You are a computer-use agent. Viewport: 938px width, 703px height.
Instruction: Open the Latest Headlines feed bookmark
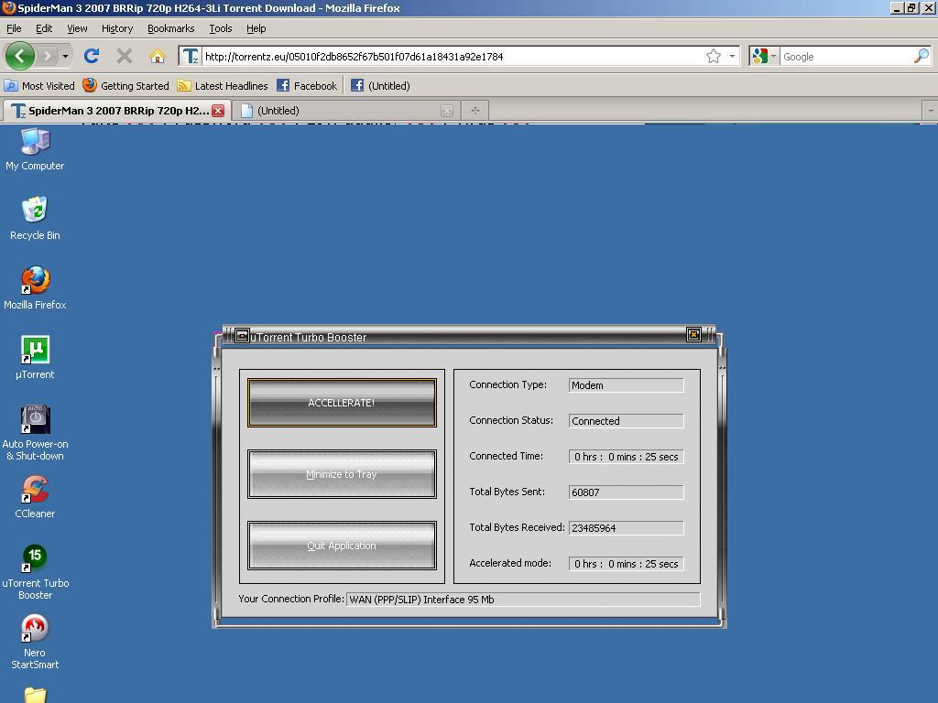pos(223,85)
